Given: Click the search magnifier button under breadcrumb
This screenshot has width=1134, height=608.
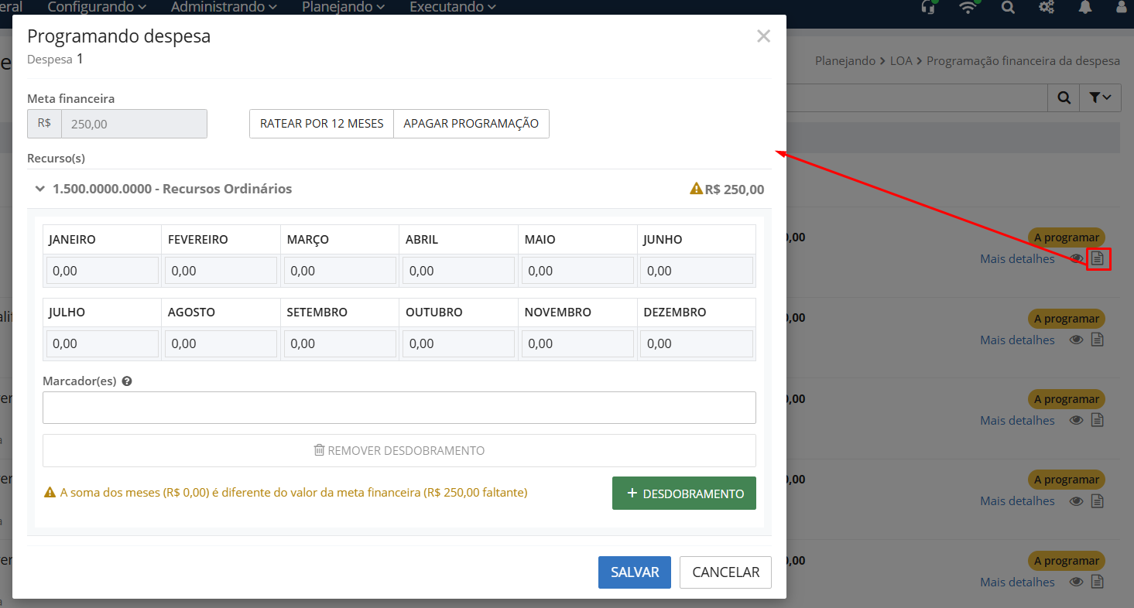Looking at the screenshot, I should (1064, 97).
